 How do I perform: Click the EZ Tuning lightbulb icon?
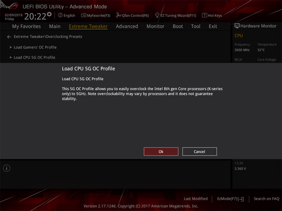(157, 15)
